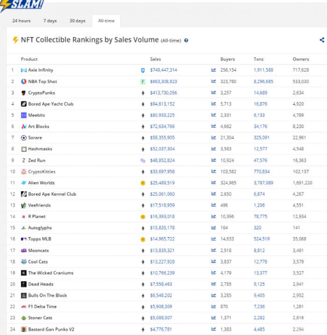Screen dimensions: 327x335
Task: Click the WAX chain icon in R Planet row
Action: point(143,217)
